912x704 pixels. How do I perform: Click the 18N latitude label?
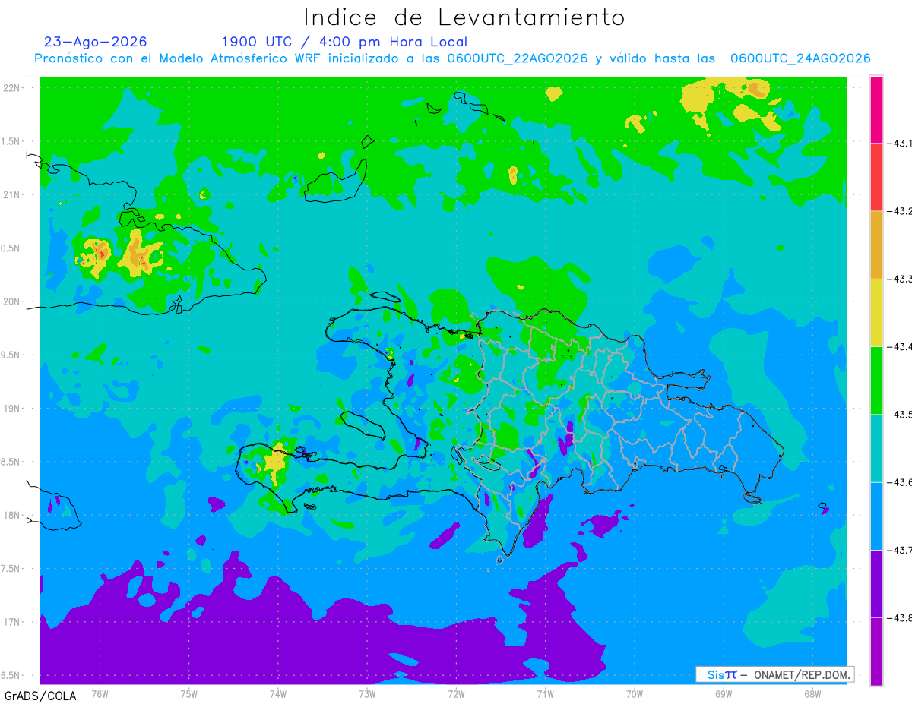coord(13,515)
